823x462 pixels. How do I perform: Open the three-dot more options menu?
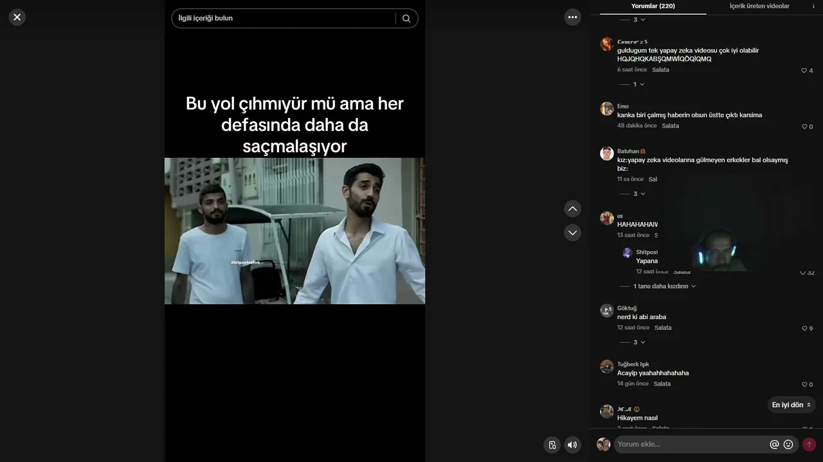point(572,17)
